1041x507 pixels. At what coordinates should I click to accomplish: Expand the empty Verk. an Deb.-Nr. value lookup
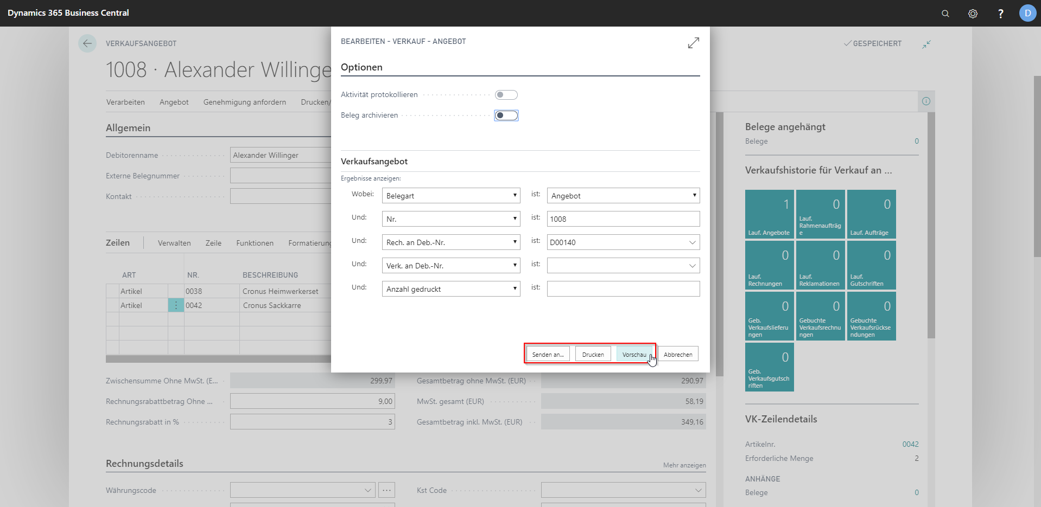(692, 266)
